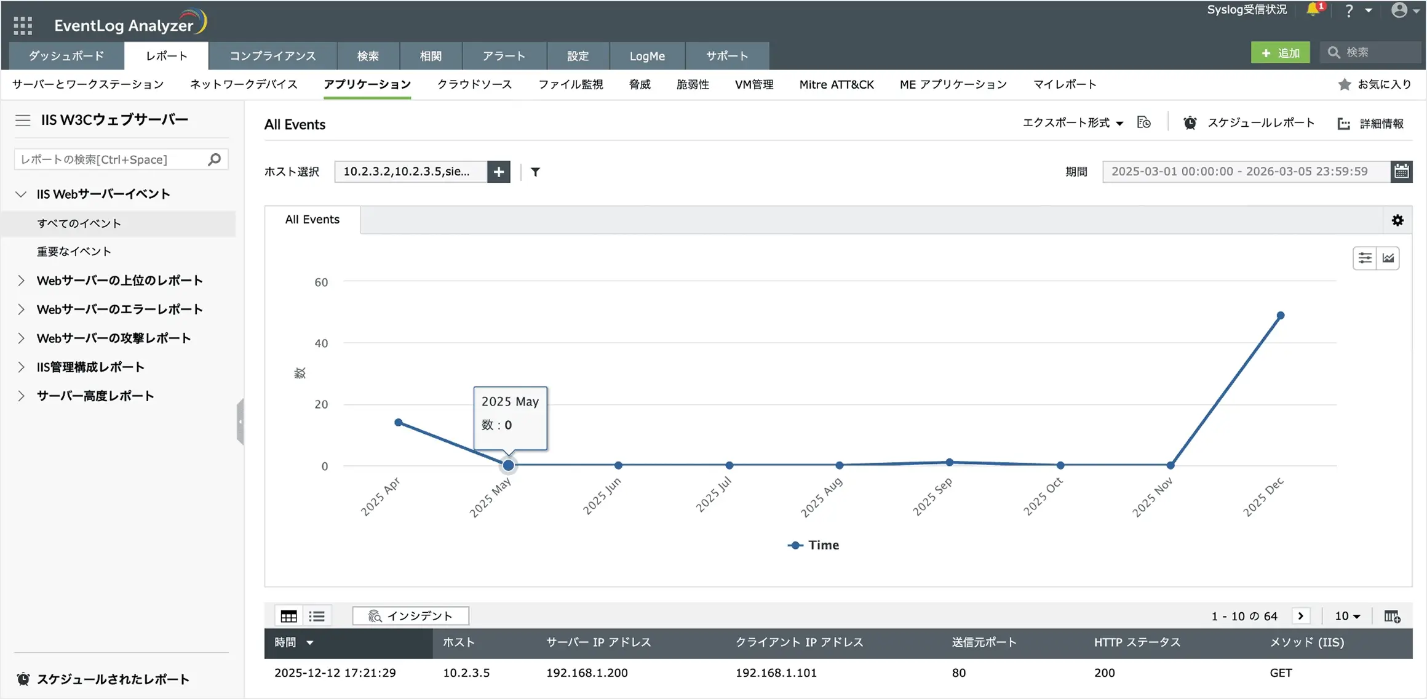Expand Webサーバーの攻撃レポート
The width and height of the screenshot is (1427, 699).
click(21, 338)
